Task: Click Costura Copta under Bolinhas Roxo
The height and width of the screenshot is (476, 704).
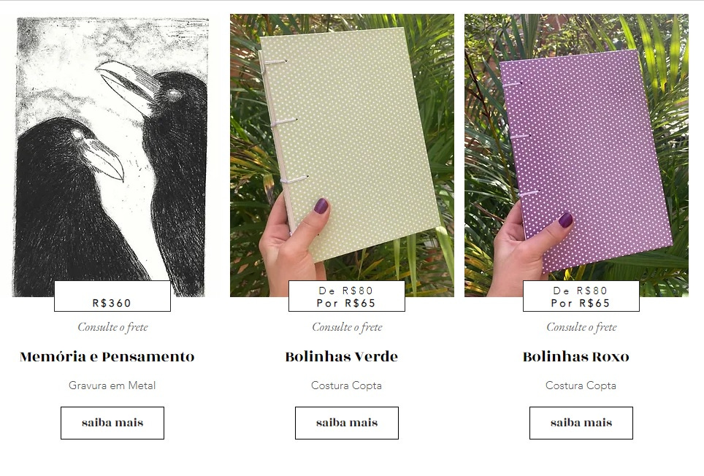Action: tap(581, 385)
